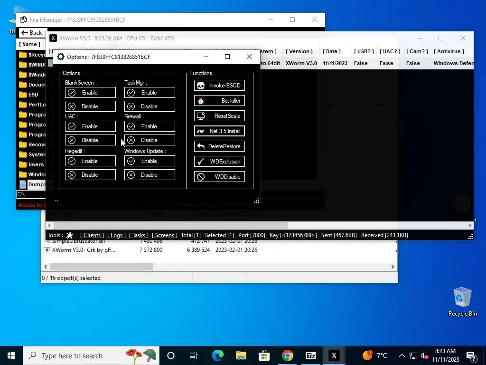Image resolution: width=486 pixels, height=365 pixels.
Task: Click the [Antivirus] column header
Action: tap(449, 51)
